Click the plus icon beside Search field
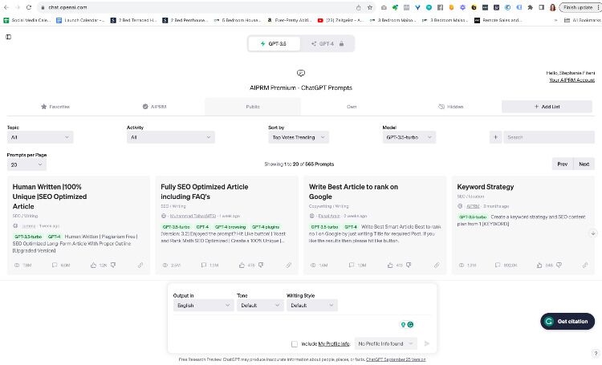602x365 pixels. pos(495,137)
